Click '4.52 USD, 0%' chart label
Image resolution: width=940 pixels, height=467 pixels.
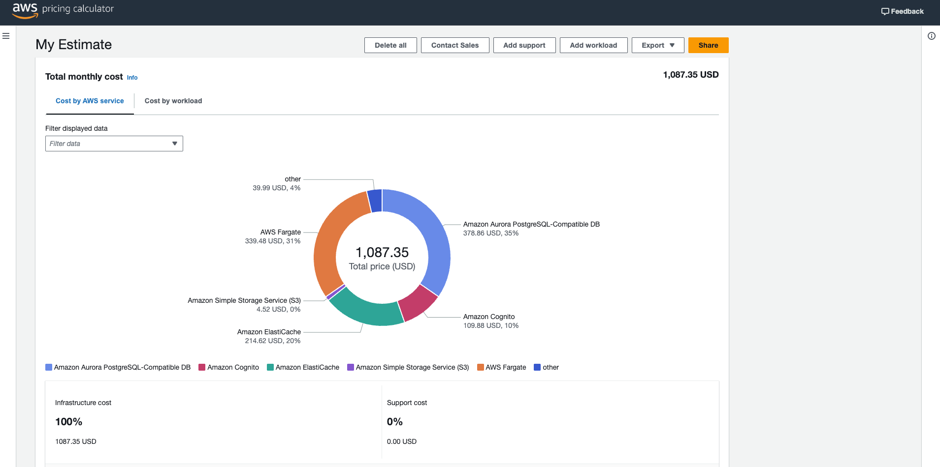[278, 309]
